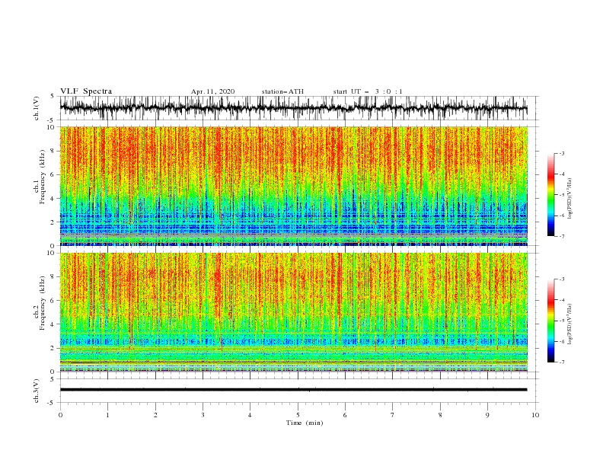Click the ch.1 "Frequency (kHz)" axis label
This screenshot has width=603, height=466.
click(43, 177)
